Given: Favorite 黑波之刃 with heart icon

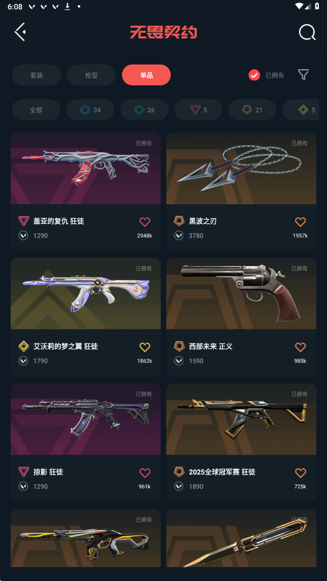Looking at the screenshot, I should [x=300, y=222].
